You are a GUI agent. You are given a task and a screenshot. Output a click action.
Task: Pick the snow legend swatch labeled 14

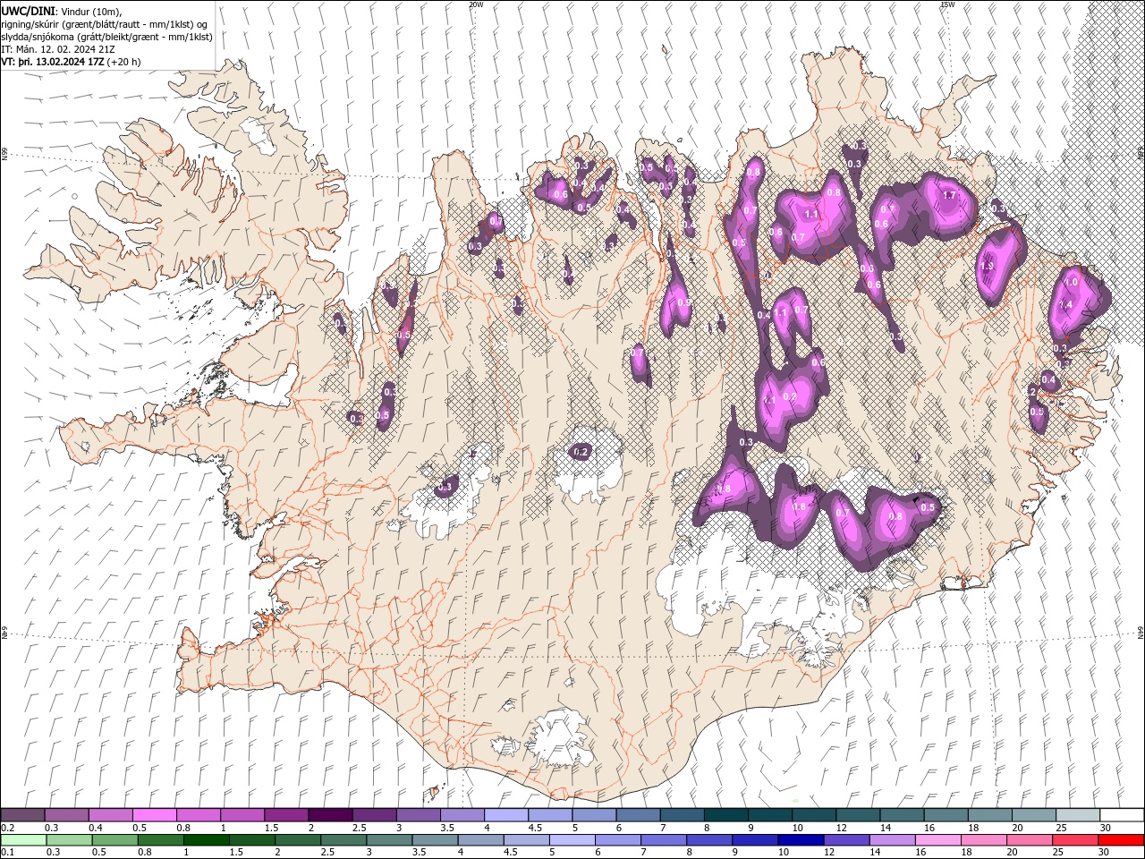click(903, 814)
